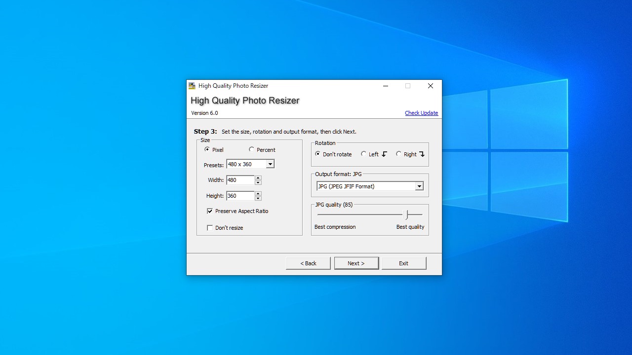Open the Presets size dropdown
Screen dimensions: 632x355
pos(270,164)
